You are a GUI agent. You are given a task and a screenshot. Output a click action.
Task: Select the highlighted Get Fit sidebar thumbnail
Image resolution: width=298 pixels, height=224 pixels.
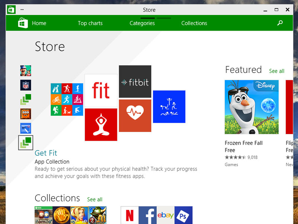click(x=25, y=142)
